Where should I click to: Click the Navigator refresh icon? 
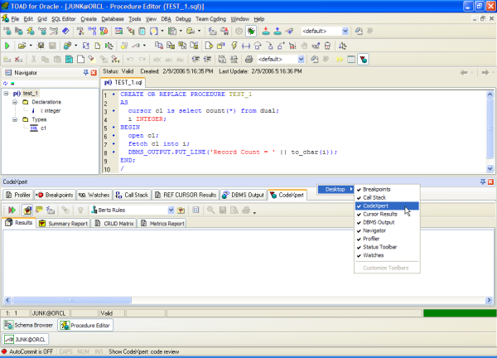click(x=5, y=84)
